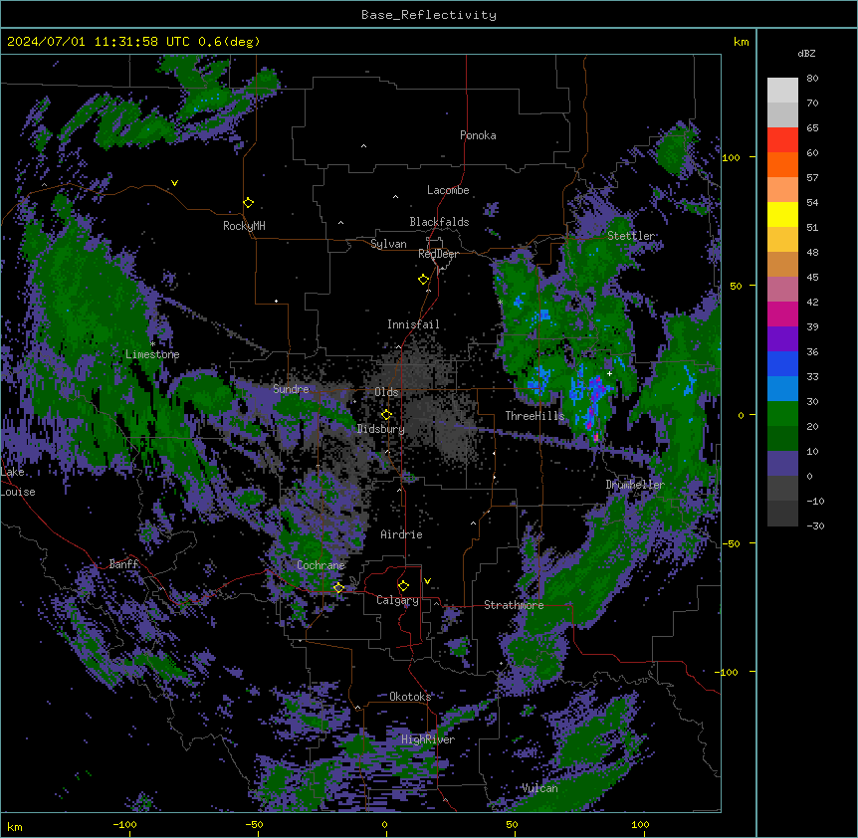
Task: Click the 42 value in the dBZ legend
Action: tap(812, 302)
